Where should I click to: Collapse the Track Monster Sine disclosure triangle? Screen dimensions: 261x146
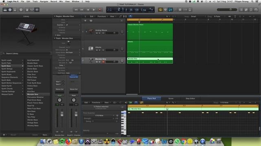click(x=55, y=38)
